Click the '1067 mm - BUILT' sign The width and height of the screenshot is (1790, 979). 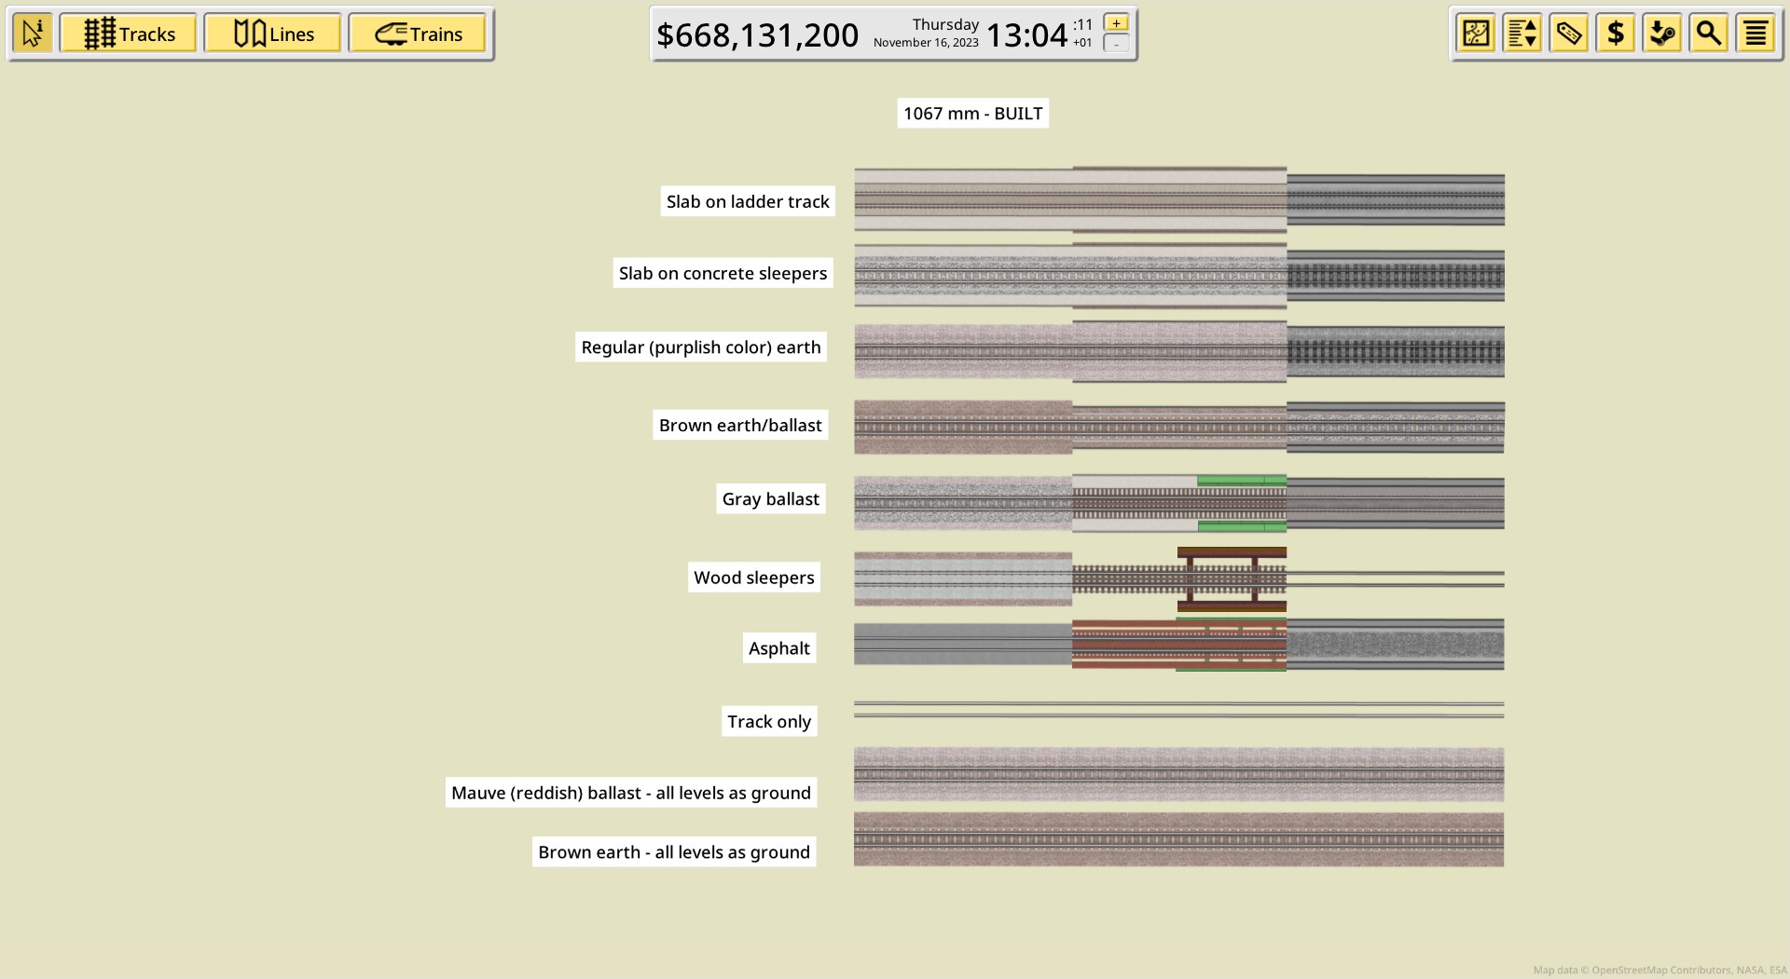[972, 113]
